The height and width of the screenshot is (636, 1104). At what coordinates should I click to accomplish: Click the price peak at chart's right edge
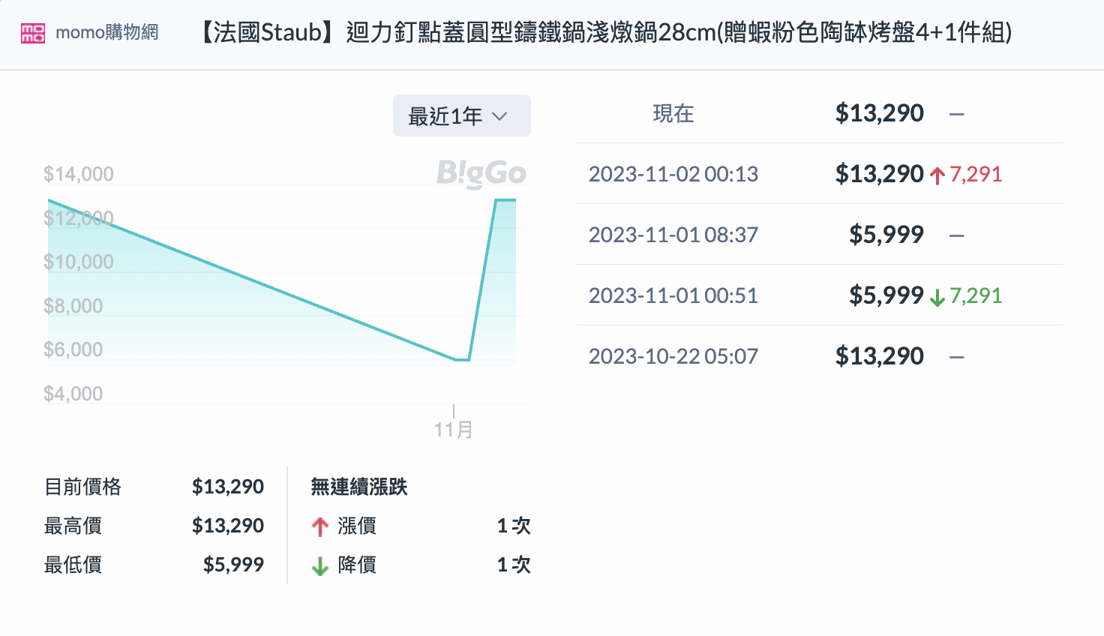[x=505, y=200]
